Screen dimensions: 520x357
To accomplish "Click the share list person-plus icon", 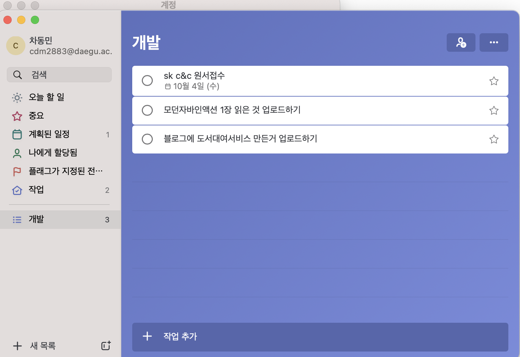I will (461, 42).
